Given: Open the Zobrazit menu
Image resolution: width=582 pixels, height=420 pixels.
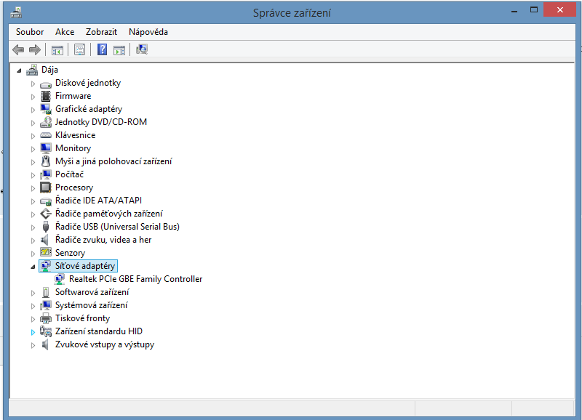Looking at the screenshot, I should 101,32.
